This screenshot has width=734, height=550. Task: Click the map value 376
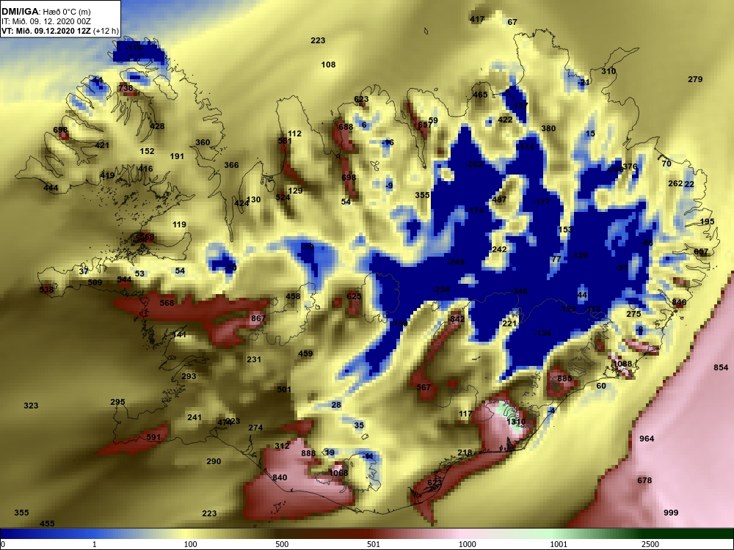pyautogui.click(x=630, y=166)
